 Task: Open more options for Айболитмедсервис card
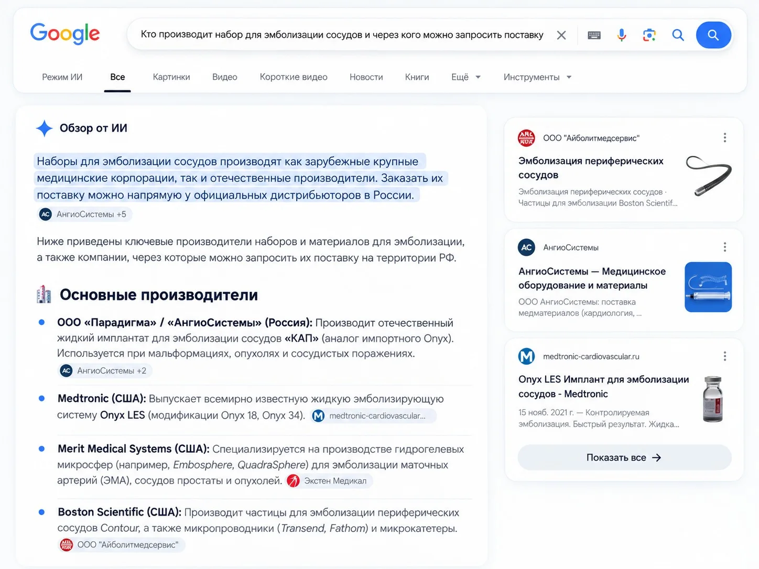tap(725, 138)
